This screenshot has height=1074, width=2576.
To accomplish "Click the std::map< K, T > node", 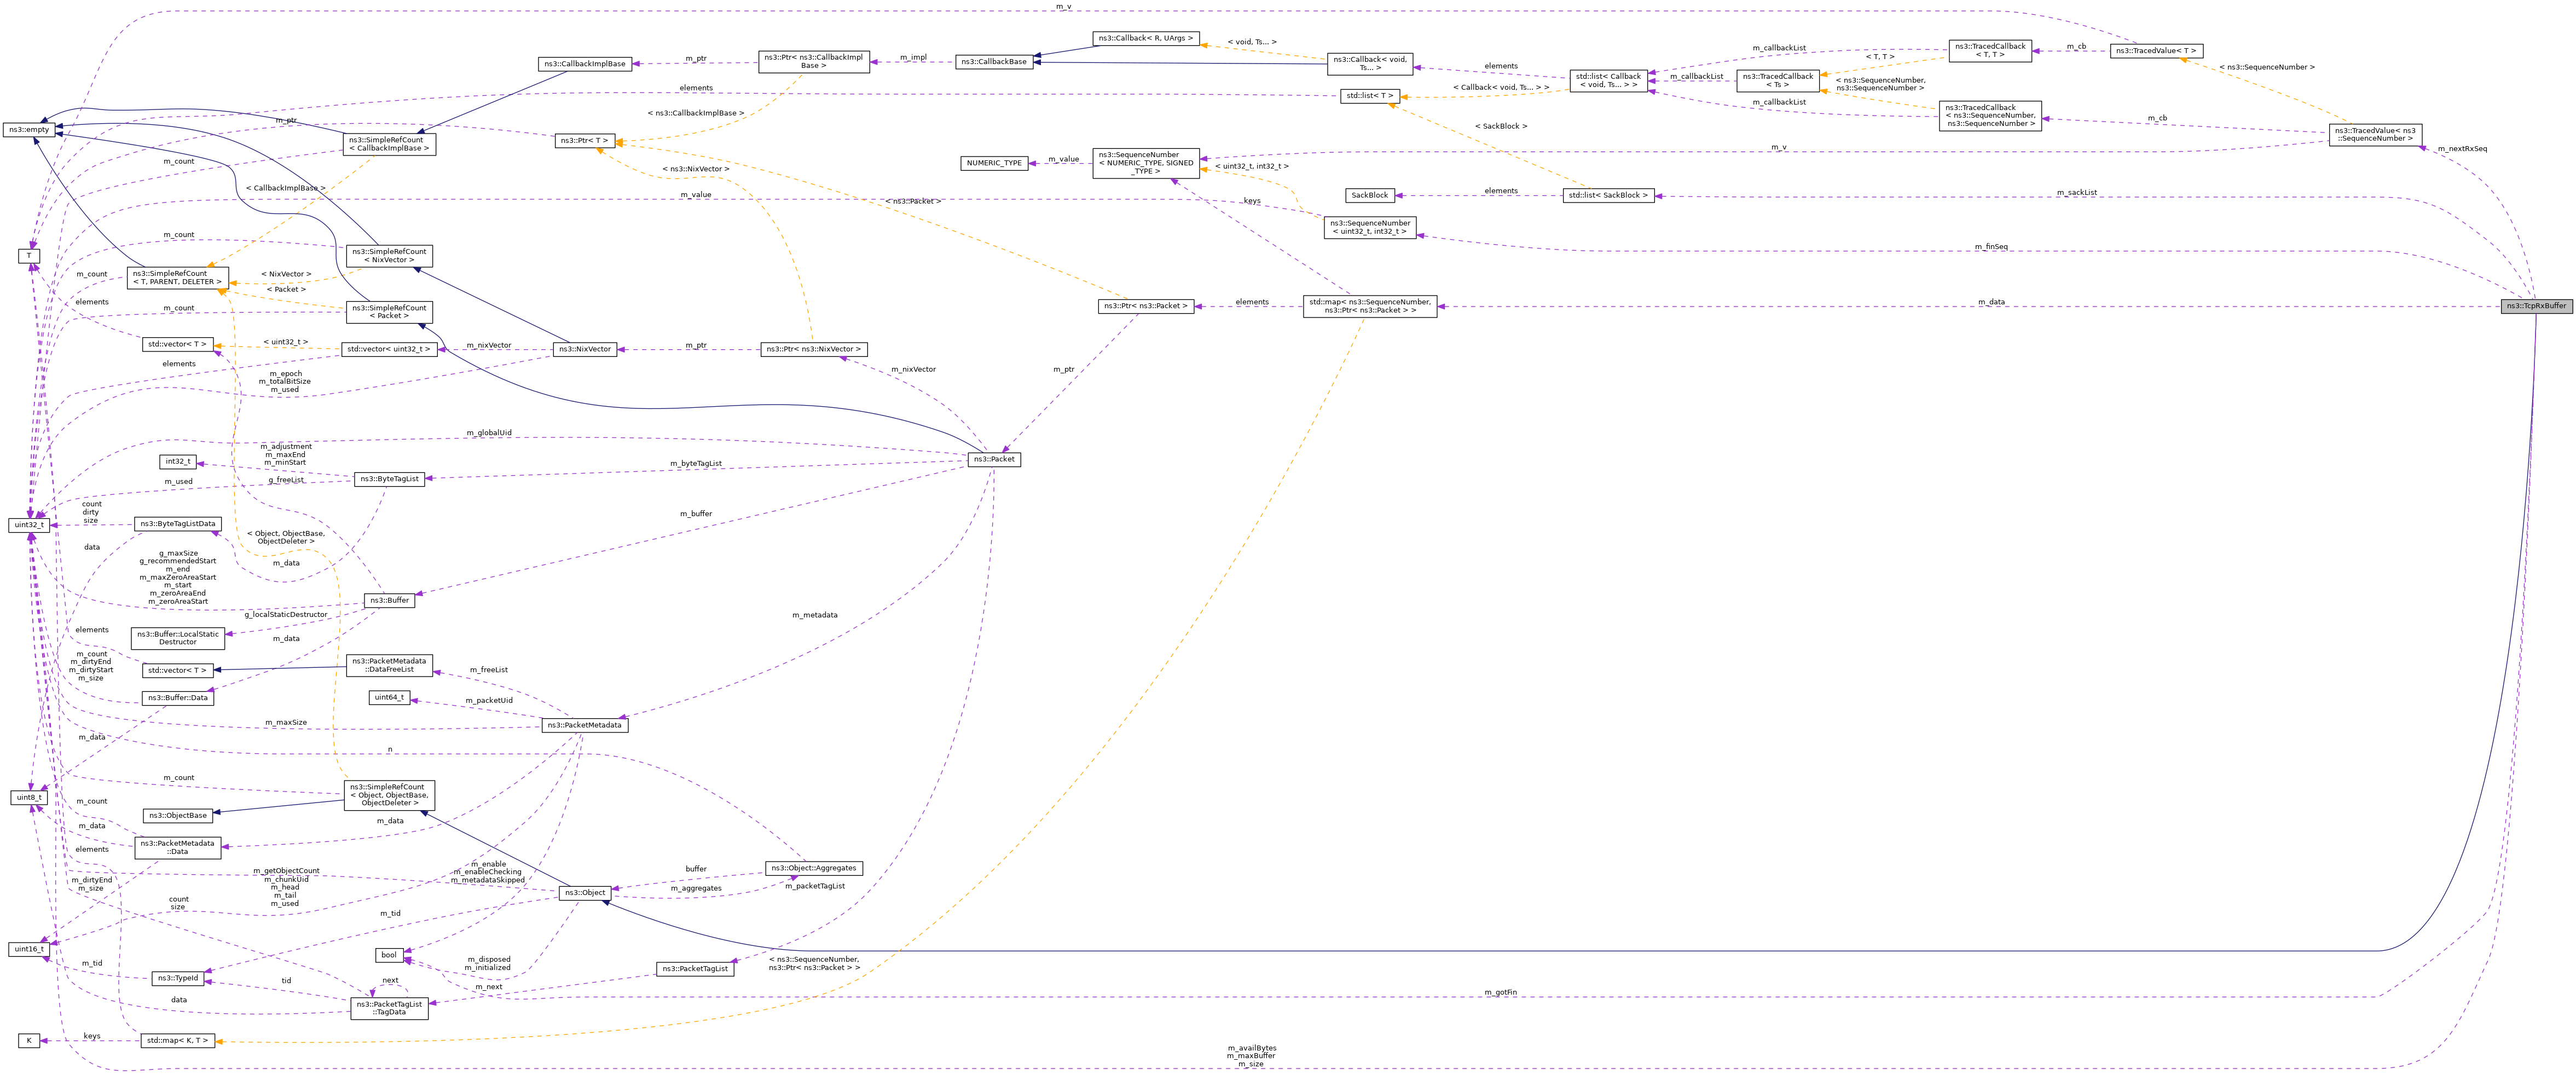I will [x=178, y=1041].
